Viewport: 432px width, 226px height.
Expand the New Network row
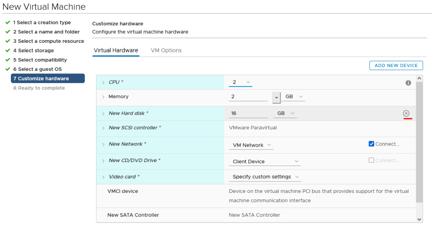click(103, 144)
